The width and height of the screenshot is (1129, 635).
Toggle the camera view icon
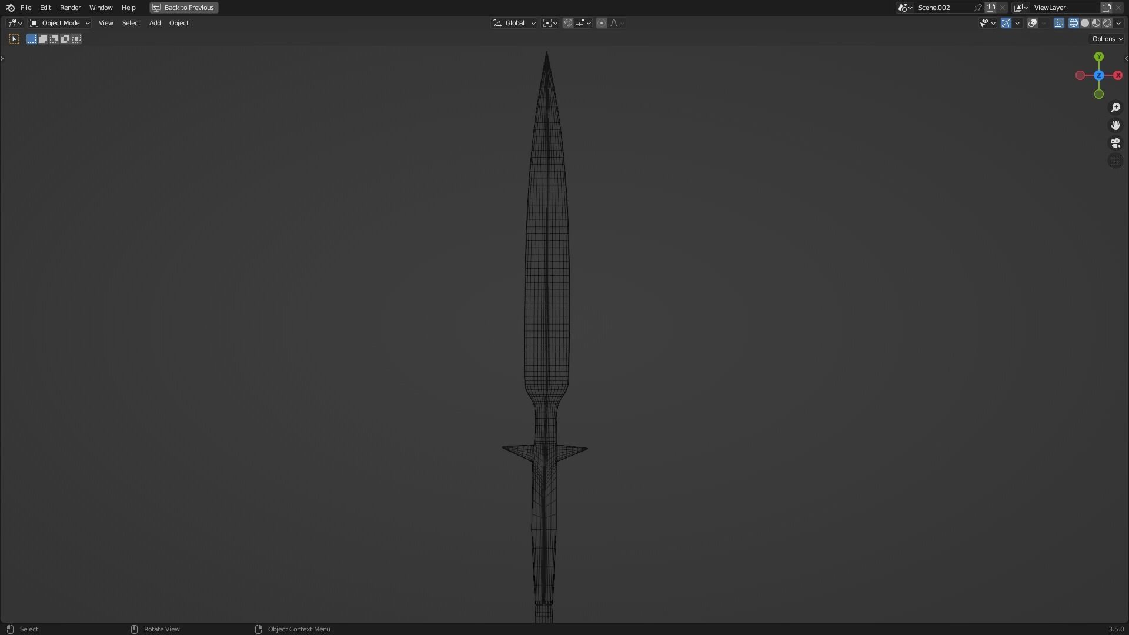pos(1115,143)
